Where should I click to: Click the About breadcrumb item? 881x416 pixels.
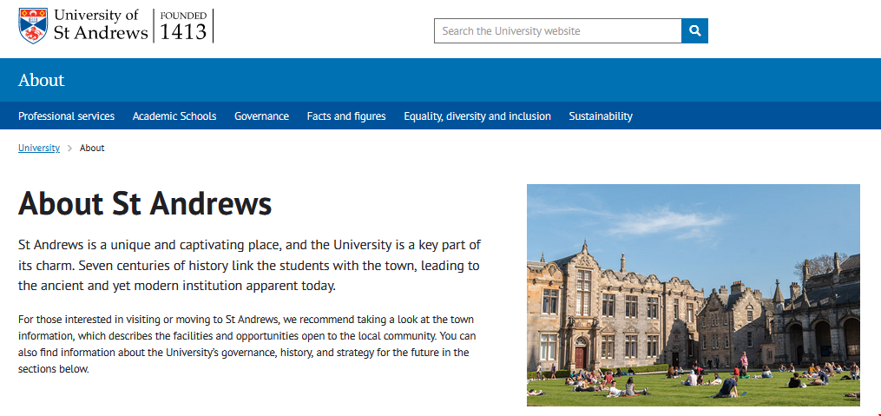[x=92, y=149]
